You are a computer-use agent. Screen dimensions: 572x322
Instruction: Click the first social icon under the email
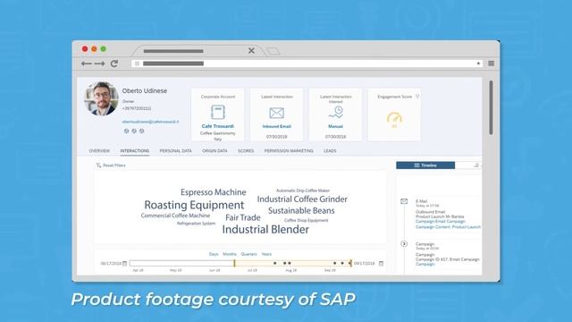pos(126,131)
